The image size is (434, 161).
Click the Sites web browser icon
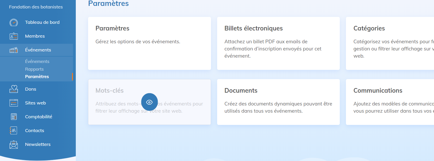[14, 103]
